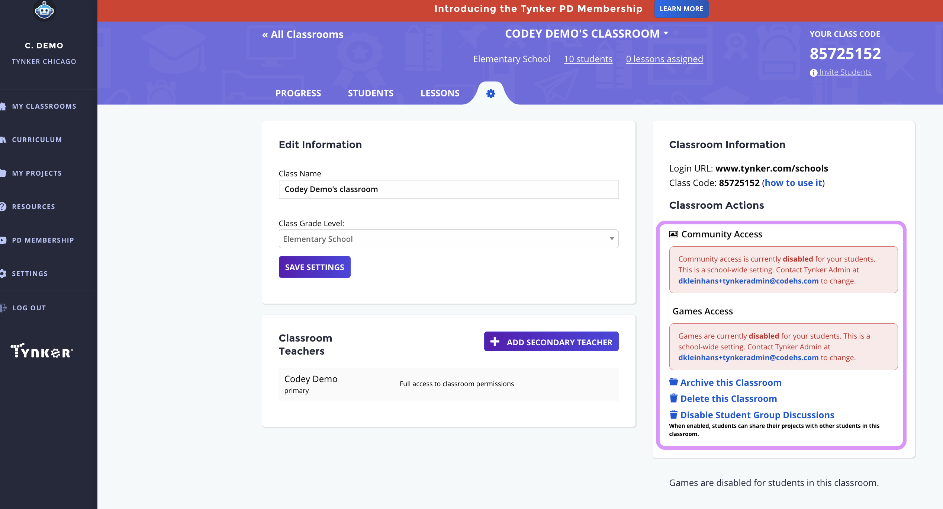Click the login URL www.tynker.com/schools
Image resolution: width=943 pixels, height=509 pixels.
tap(772, 168)
